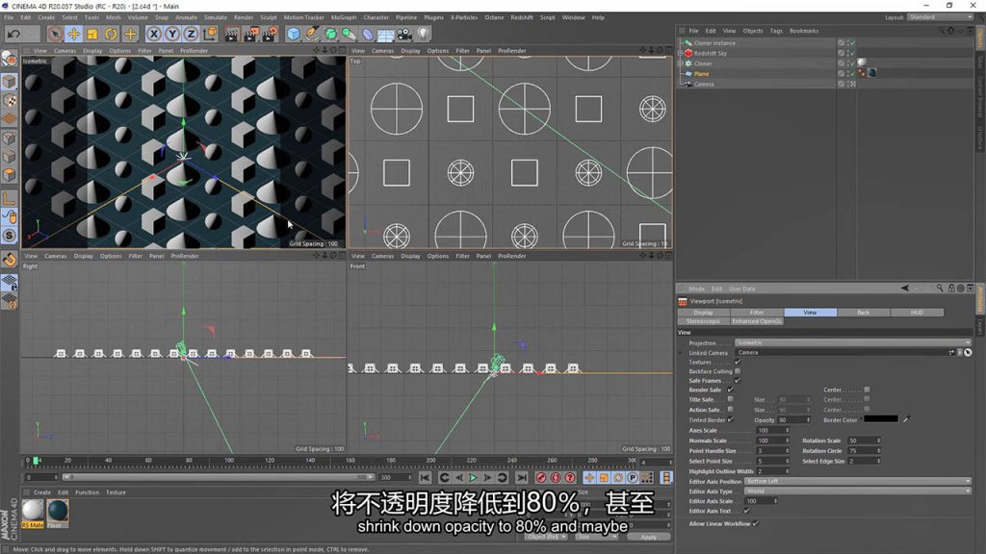Play the animation forward
Screen dimensions: 986x554
(473, 478)
